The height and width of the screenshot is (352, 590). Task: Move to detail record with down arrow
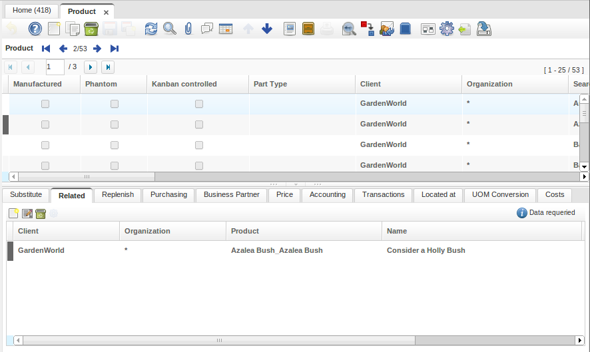(x=267, y=29)
